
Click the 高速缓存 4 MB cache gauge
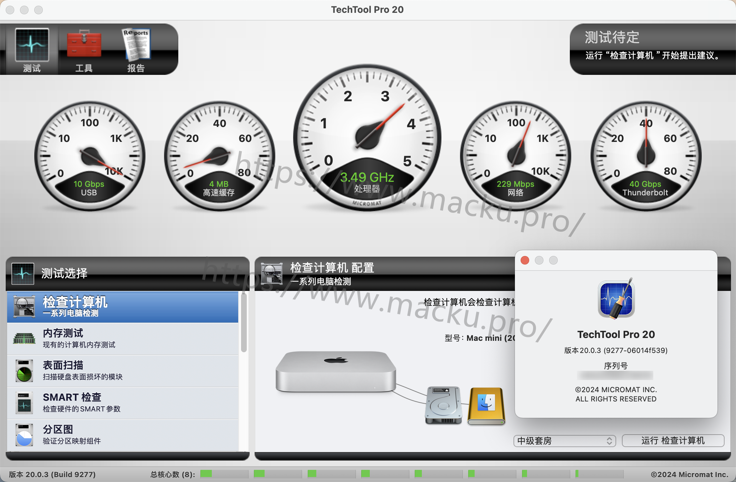tap(219, 156)
